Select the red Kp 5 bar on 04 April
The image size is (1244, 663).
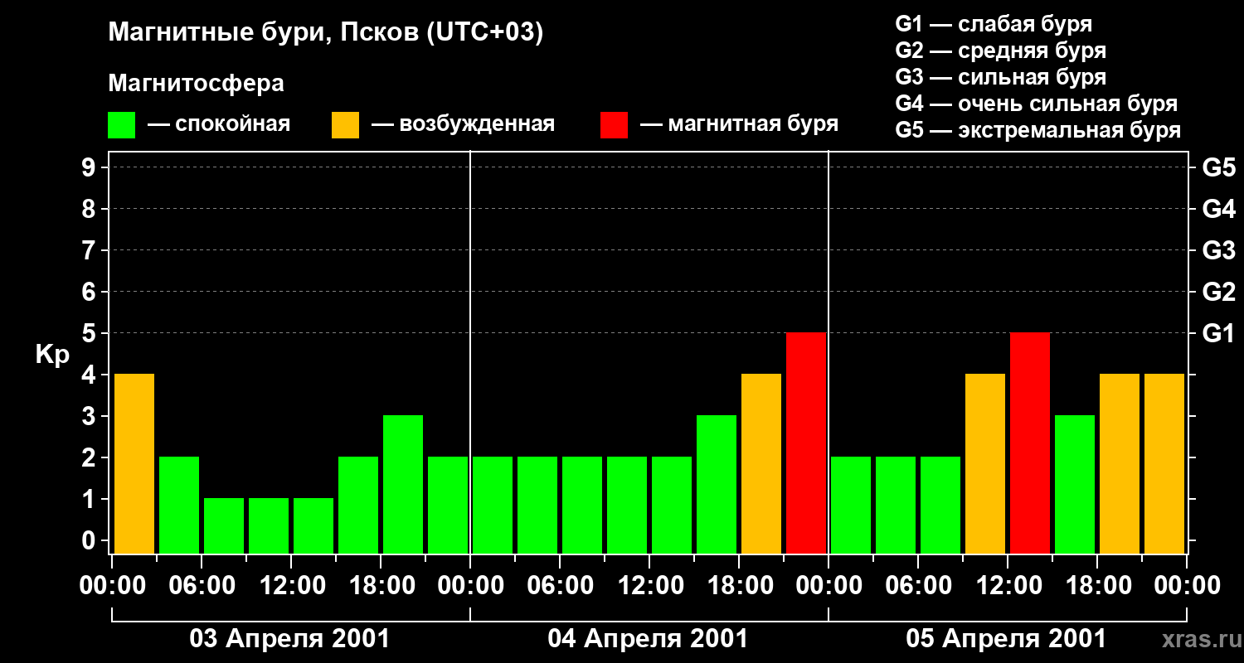[x=806, y=443]
